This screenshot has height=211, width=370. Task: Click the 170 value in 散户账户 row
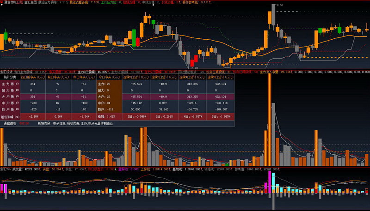[x=84, y=109]
